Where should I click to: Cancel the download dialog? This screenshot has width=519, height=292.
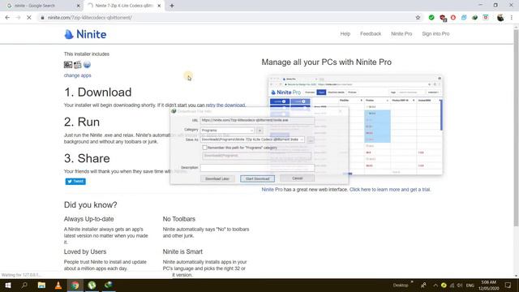click(298, 178)
